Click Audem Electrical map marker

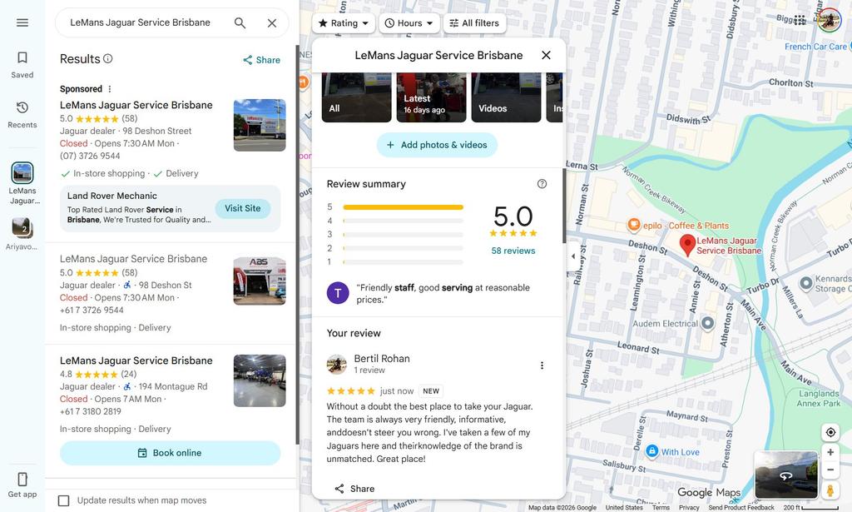(707, 323)
